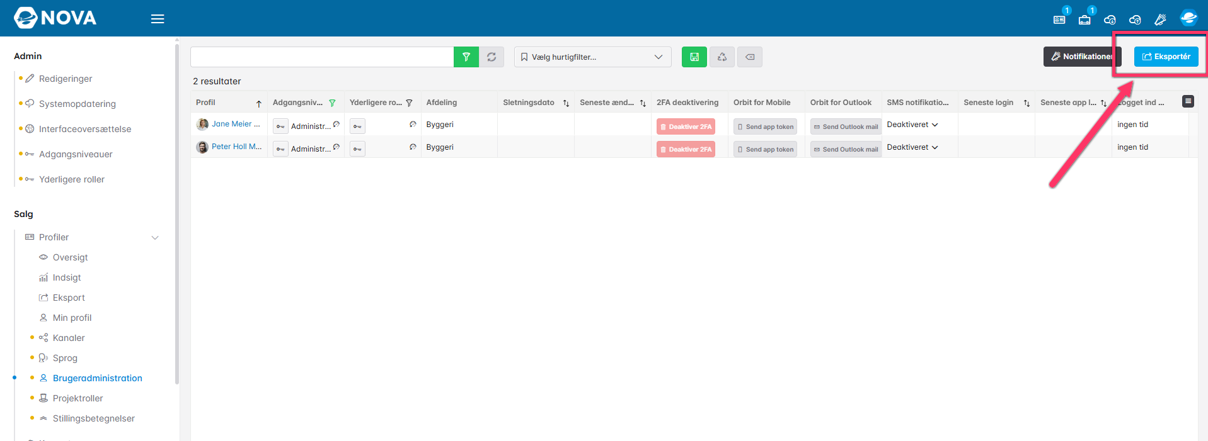Open the hamburger menu beside the NOVA logo

click(158, 19)
